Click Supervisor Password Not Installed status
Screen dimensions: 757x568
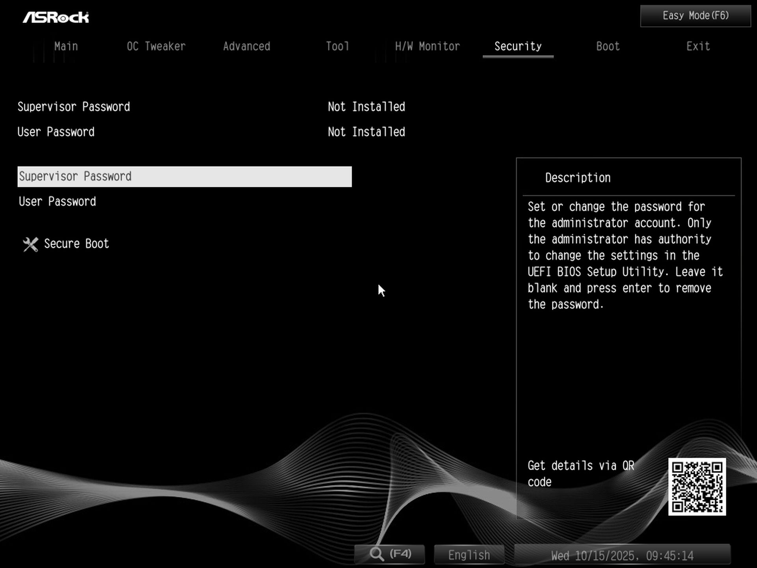point(366,107)
